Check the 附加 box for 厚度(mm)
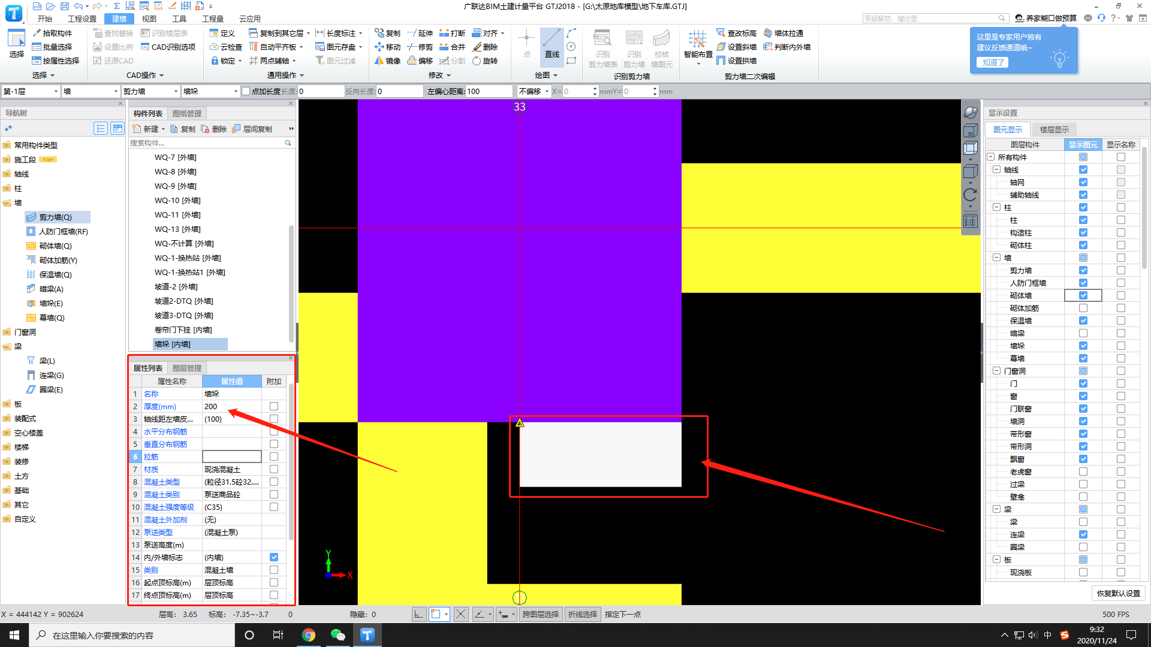This screenshot has height=647, width=1151. click(274, 406)
